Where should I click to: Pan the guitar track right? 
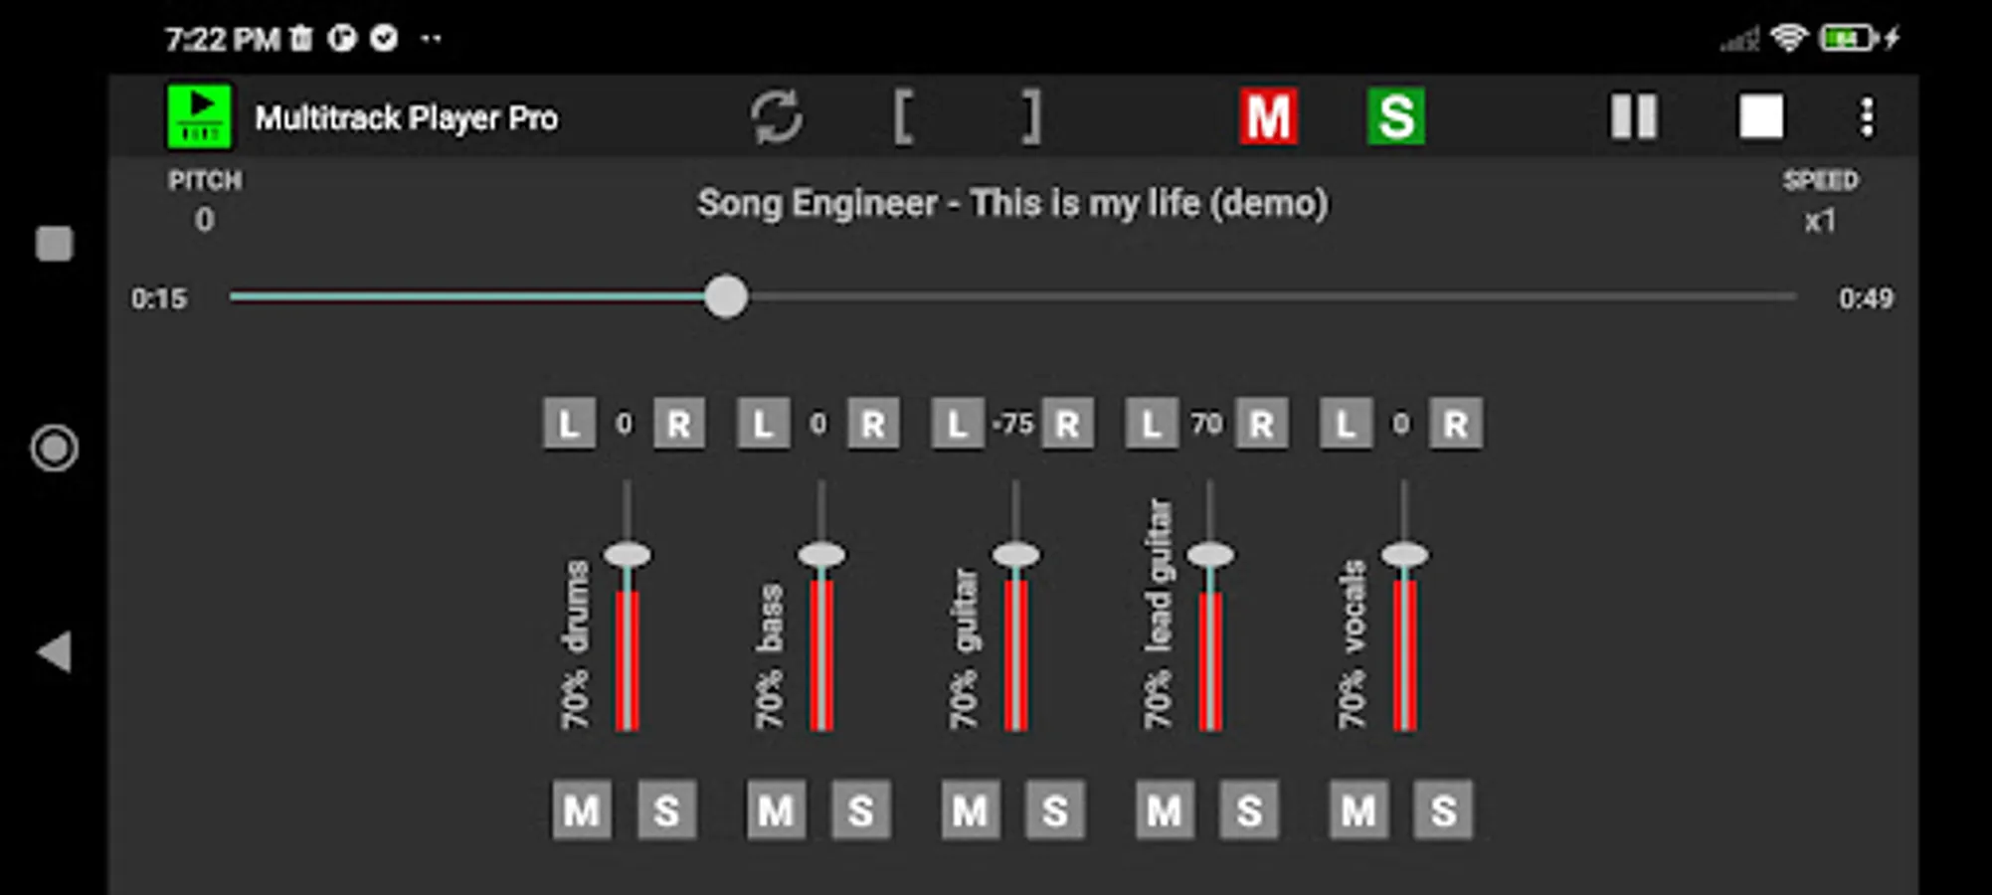coord(1067,425)
